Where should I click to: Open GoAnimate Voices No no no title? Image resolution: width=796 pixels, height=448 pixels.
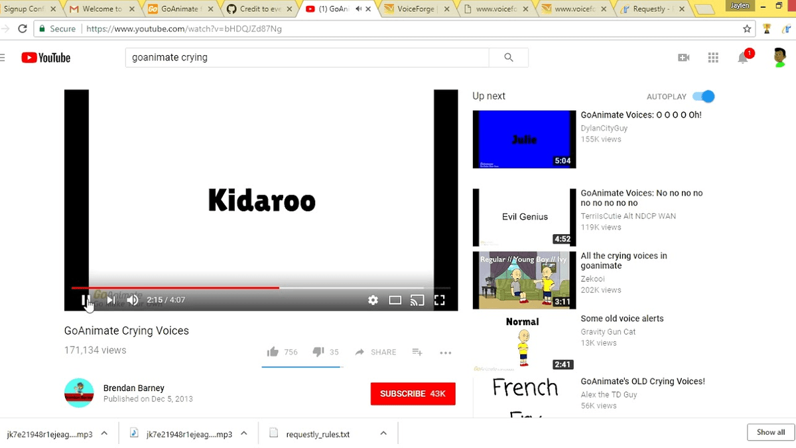tap(642, 198)
